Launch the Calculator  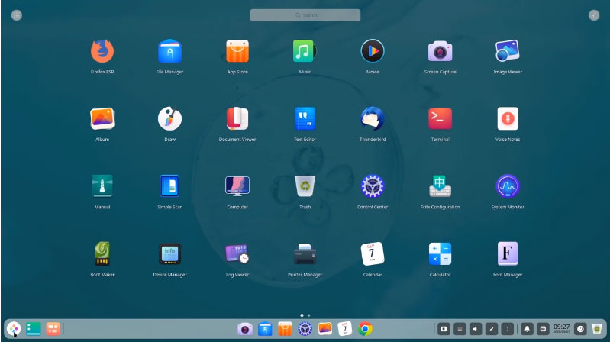coord(440,253)
